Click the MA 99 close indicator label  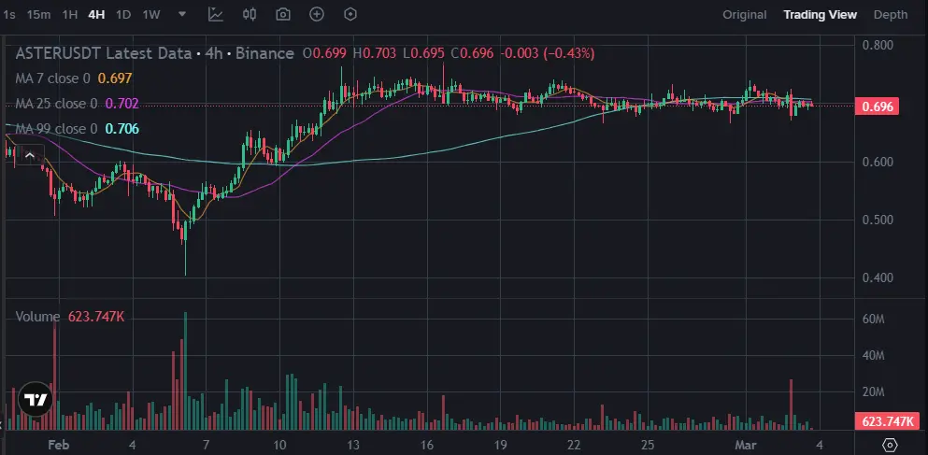coord(56,128)
